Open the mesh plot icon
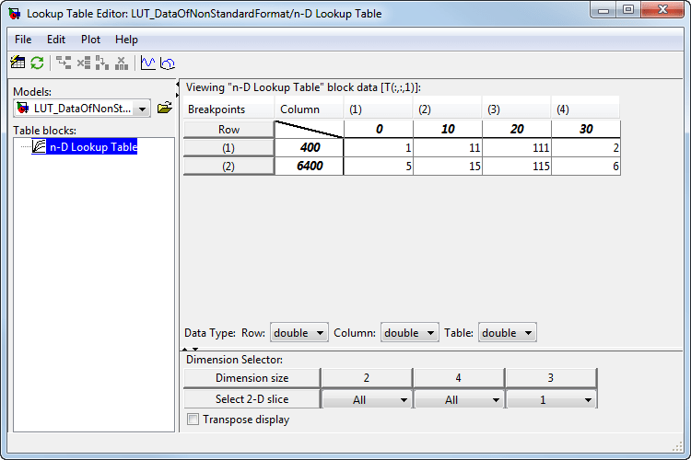This screenshot has height=460, width=691. [x=168, y=63]
